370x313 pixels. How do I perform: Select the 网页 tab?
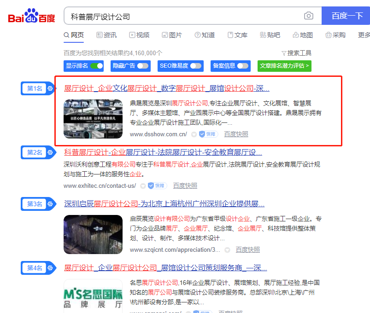[x=74, y=35]
